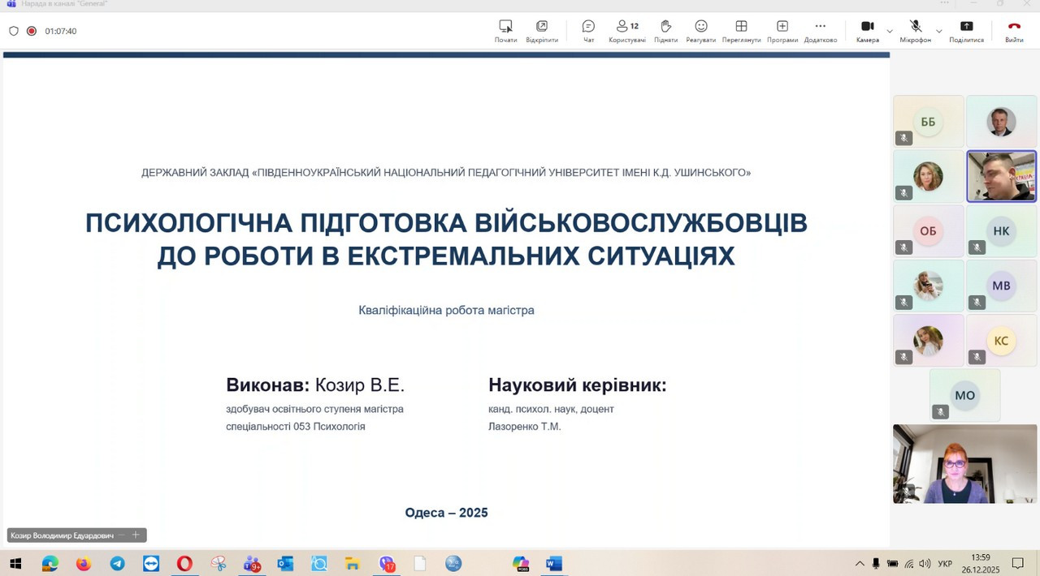1040x576 pixels.
Task: Click the red recording indicator
Action: click(32, 31)
